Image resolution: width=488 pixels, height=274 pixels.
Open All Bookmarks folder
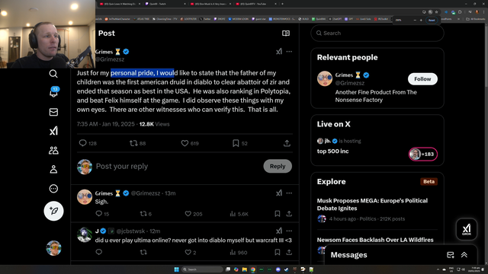(476, 19)
